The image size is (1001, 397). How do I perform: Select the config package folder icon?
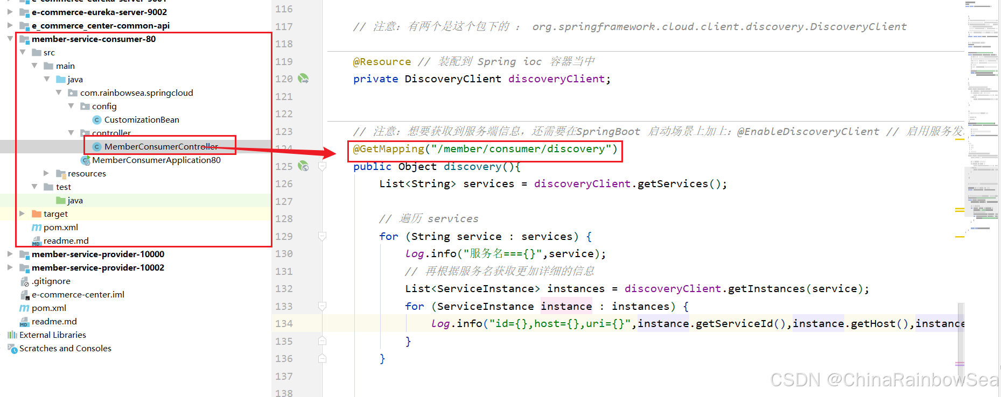[x=85, y=106]
